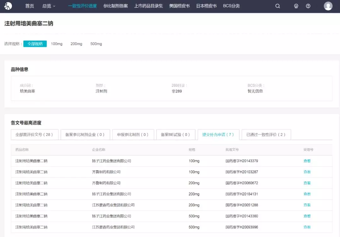Screen dimensions: 340x237
Task: Switch to 申报参比制剂 (0) tab
Action: (x=133, y=135)
